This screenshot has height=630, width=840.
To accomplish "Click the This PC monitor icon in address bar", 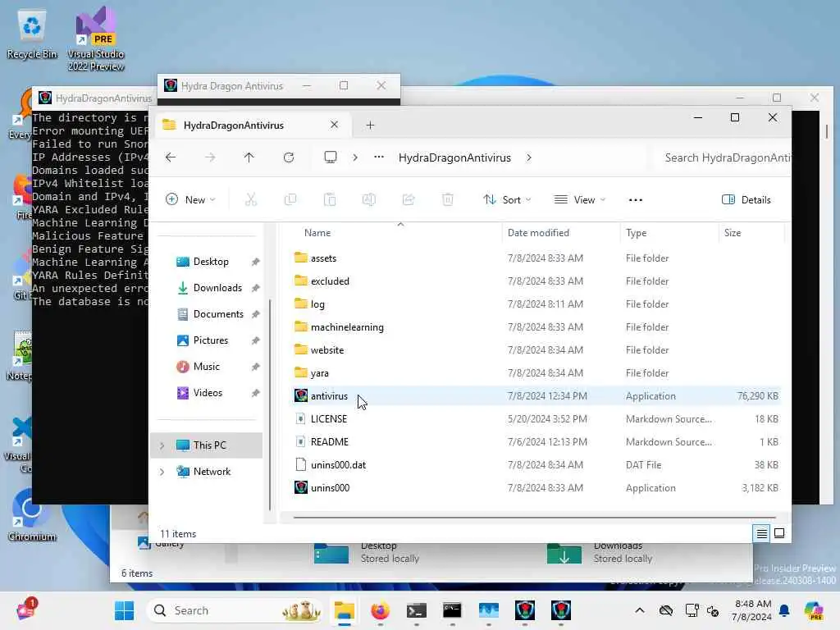I will click(331, 157).
